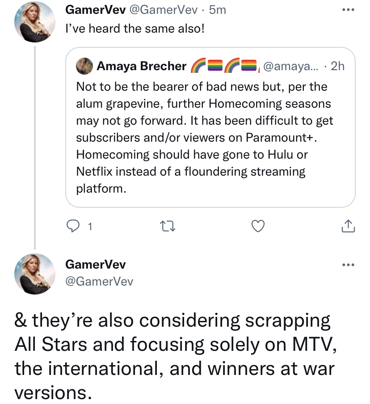370x404 pixels.
Task: Open @GamerVev handle under lower tweet name
Action: (x=99, y=281)
